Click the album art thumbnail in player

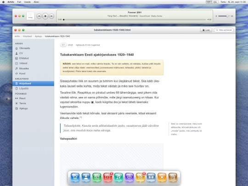pyautogui.click(x=30, y=16)
